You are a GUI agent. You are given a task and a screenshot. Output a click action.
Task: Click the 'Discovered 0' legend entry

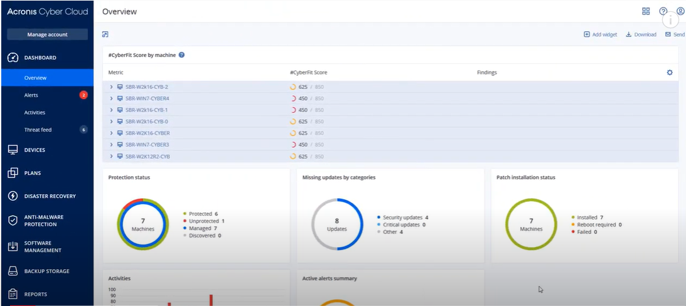[201, 236]
